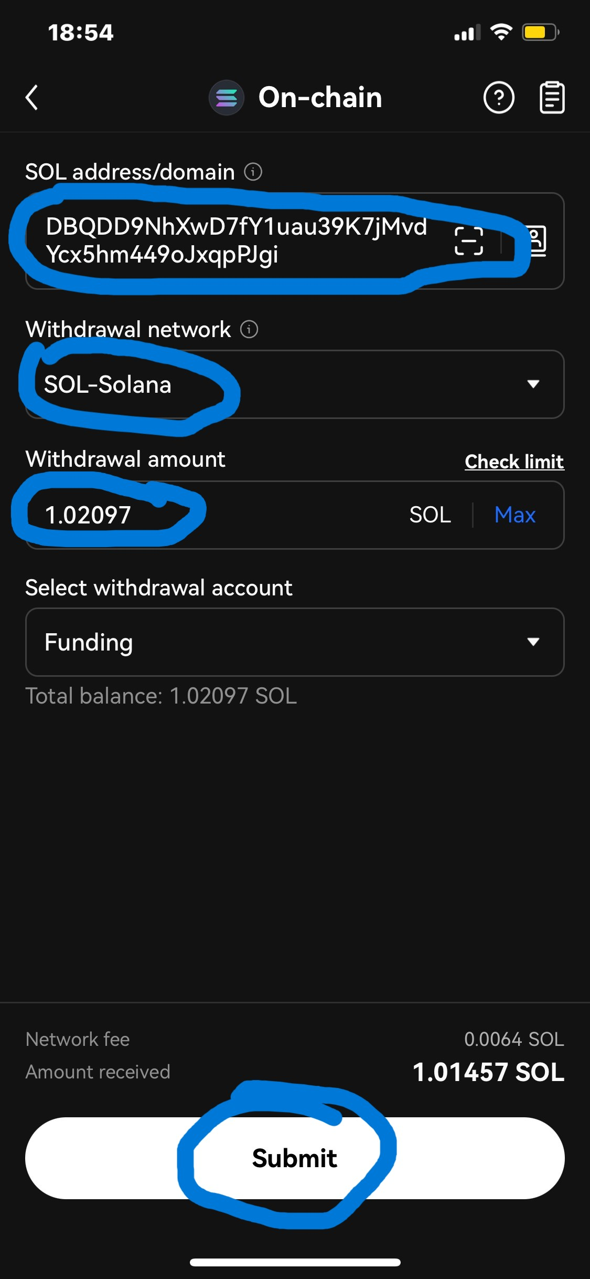
Task: Tap the back arrow icon
Action: (x=32, y=98)
